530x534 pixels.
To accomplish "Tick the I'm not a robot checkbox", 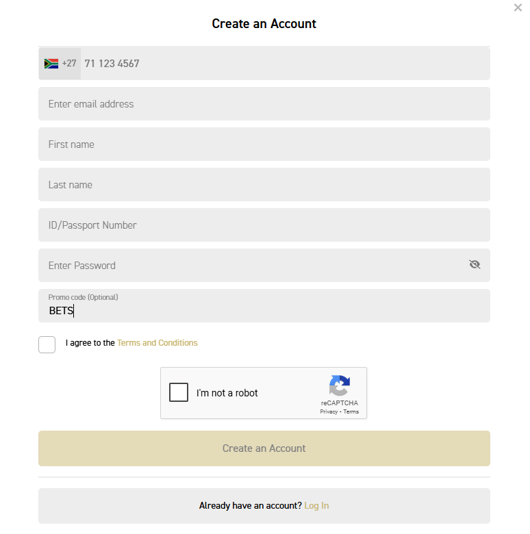I will click(x=179, y=392).
